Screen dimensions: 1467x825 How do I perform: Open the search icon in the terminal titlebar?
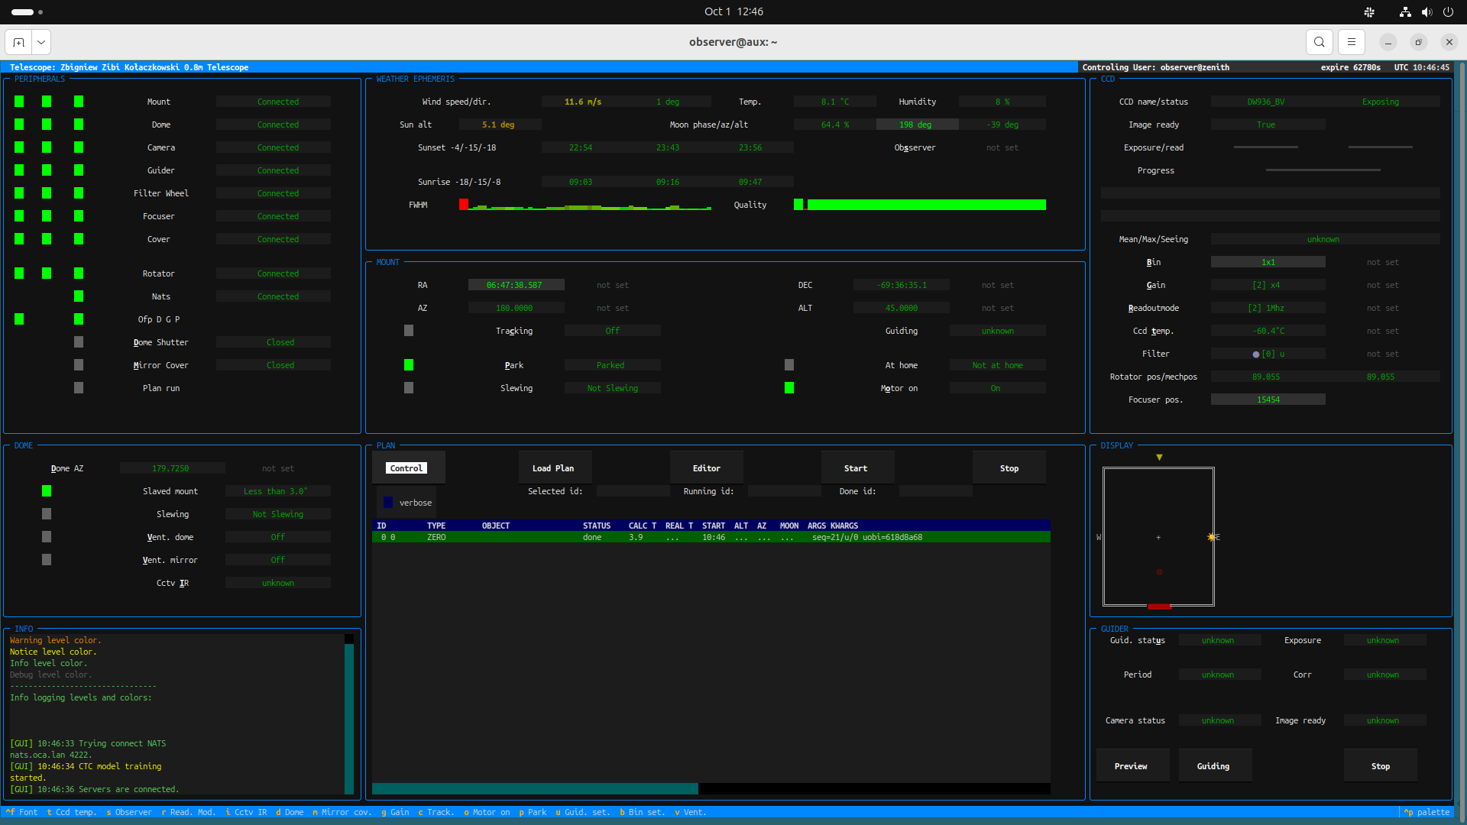pos(1319,42)
